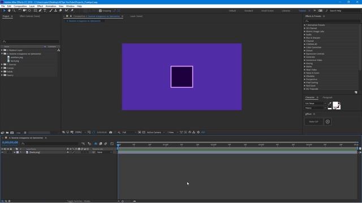Screen dimensions: 362x203
Task: Click Toggle Switches / Modes at timeline bottom
Action: (x=79, y=201)
